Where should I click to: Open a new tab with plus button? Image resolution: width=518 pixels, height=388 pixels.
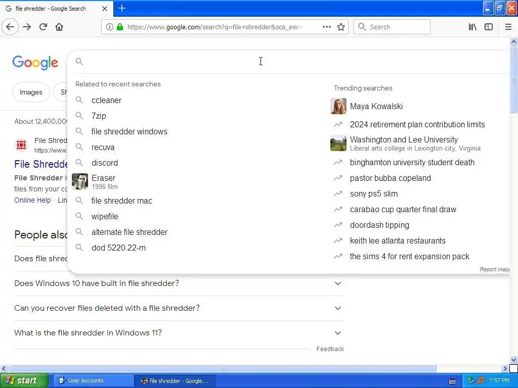[x=122, y=8]
